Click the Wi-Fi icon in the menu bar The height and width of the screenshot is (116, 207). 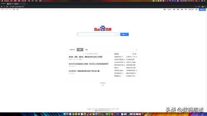click(170, 1)
